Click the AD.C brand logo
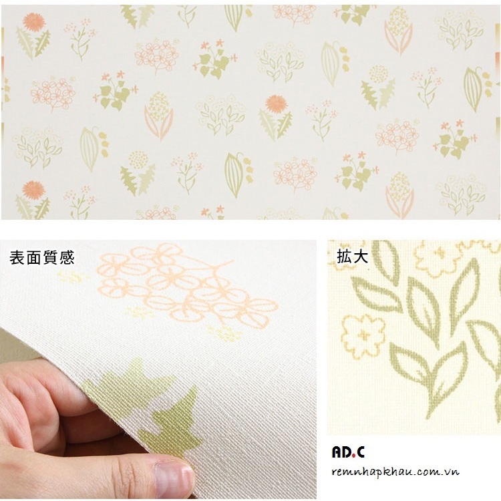Image resolution: width=501 pixels, height=501 pixels. pyautogui.click(x=348, y=452)
